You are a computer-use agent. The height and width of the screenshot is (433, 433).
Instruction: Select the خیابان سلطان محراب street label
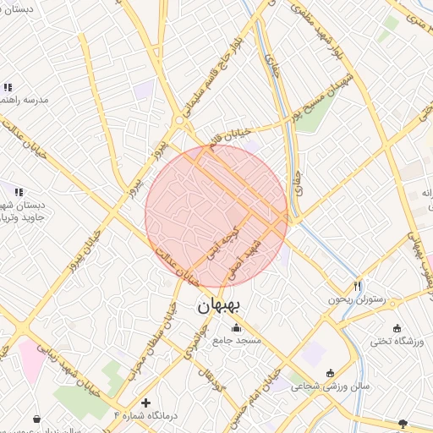152,342
